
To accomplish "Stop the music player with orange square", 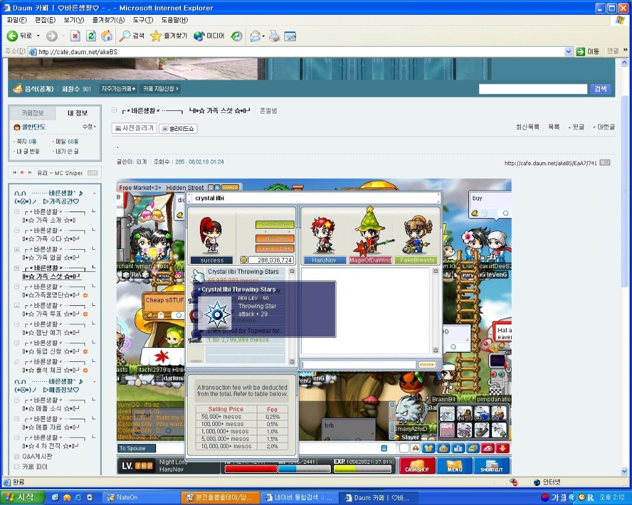I will [x=22, y=173].
